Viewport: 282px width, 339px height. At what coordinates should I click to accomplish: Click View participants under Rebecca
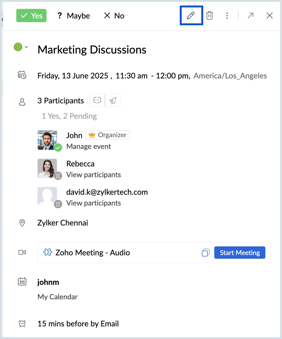pyautogui.click(x=94, y=175)
